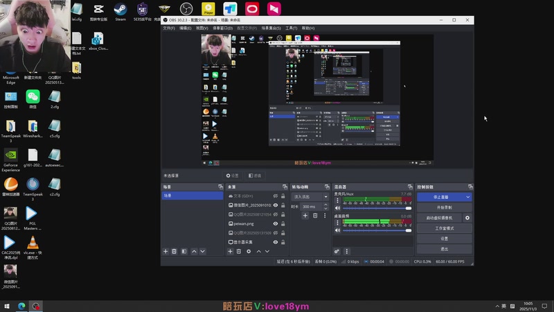Image resolution: width=554 pixels, height=312 pixels.
Task: Click the transition duration 300 ms field
Action: point(312,207)
